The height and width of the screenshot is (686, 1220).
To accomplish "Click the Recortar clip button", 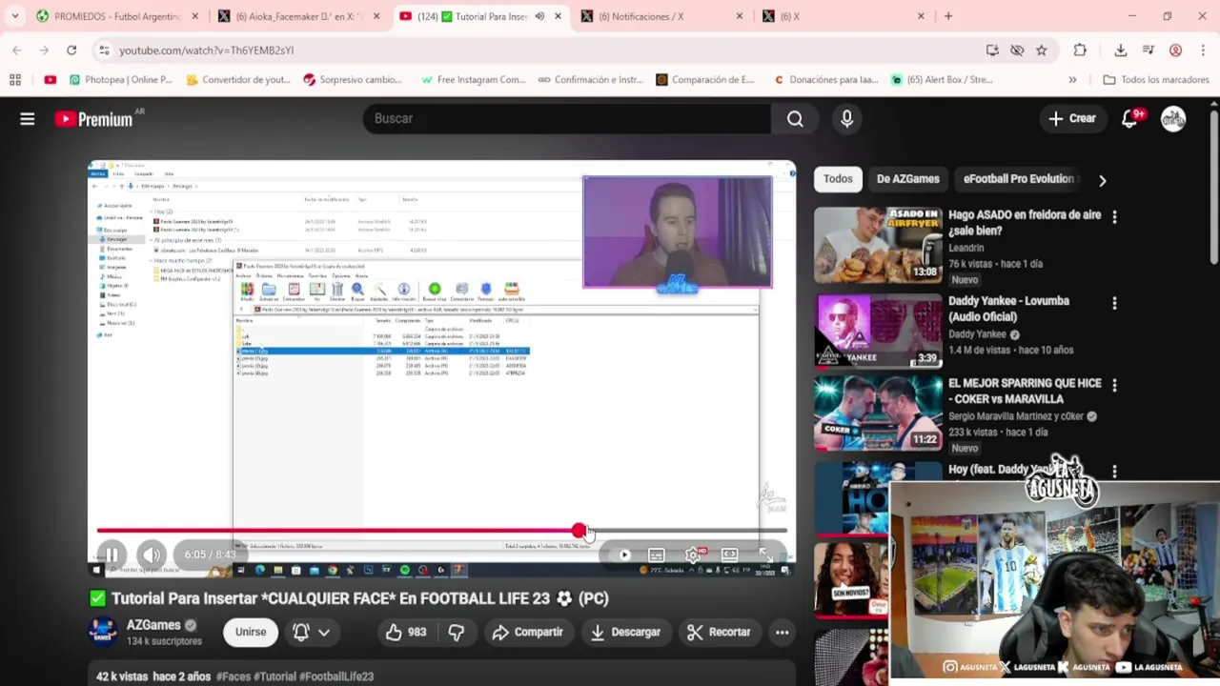I will click(x=719, y=632).
